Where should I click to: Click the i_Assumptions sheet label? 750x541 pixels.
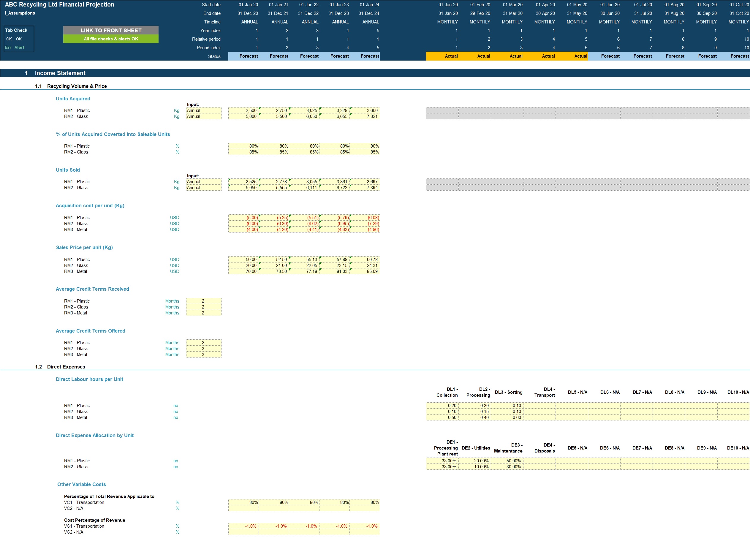coord(20,13)
